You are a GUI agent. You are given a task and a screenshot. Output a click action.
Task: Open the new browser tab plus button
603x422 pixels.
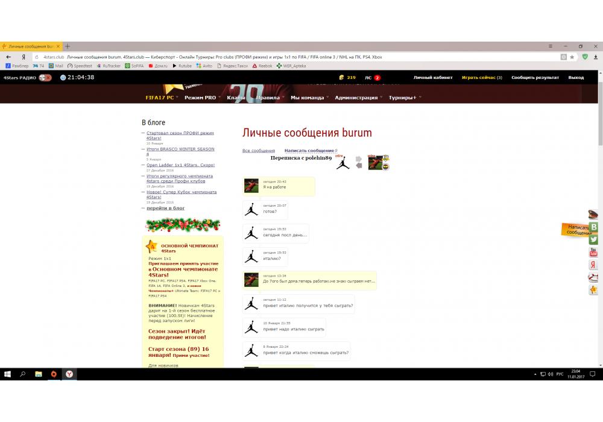coord(68,46)
